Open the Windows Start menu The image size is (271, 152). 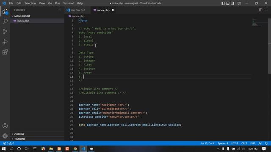pyautogui.click(x=4, y=149)
